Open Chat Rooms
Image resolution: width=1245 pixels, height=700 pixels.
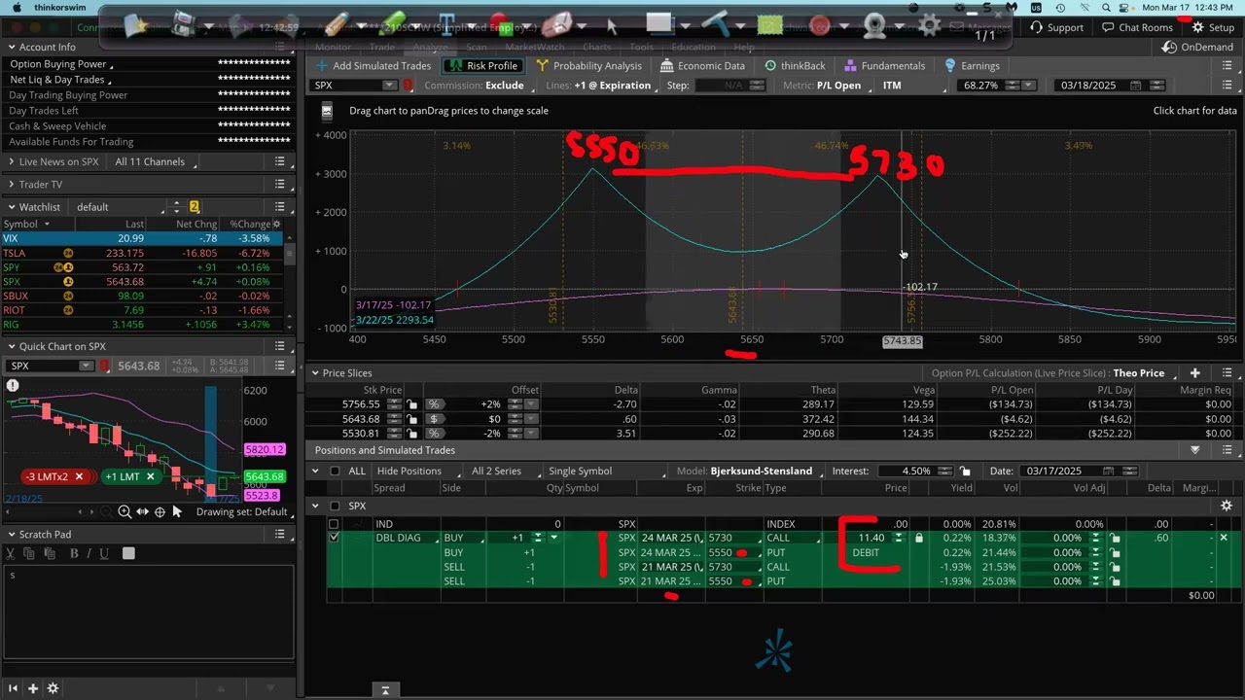click(1137, 27)
